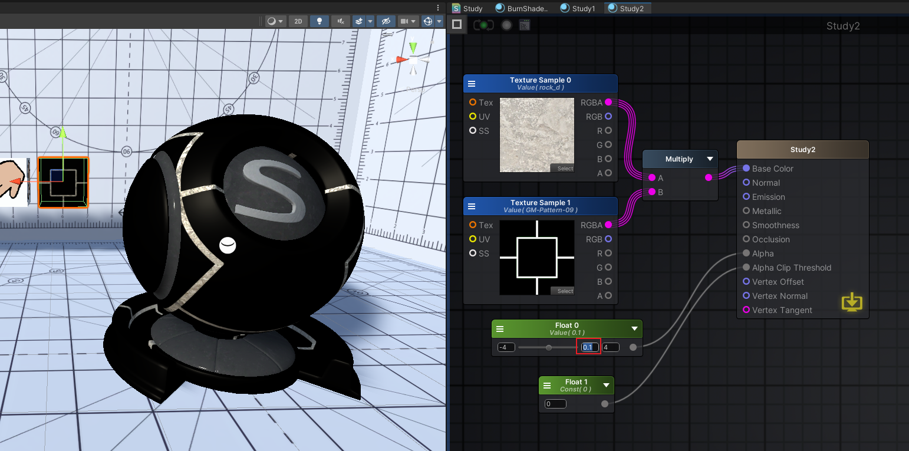Switch to the BurnShade tab

[522, 8]
